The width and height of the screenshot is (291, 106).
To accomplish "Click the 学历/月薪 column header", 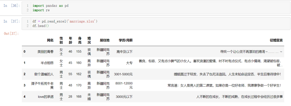I will (x=126, y=40).
